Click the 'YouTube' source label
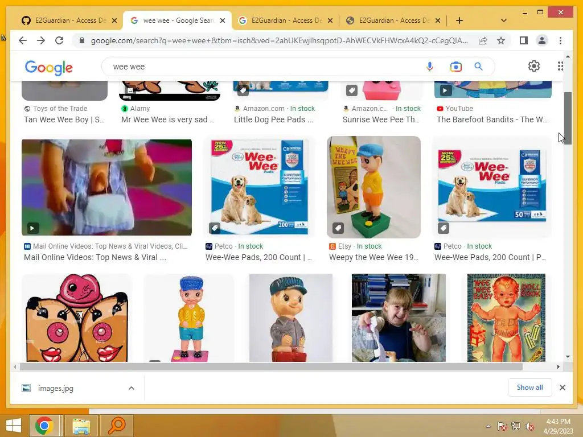 459,109
